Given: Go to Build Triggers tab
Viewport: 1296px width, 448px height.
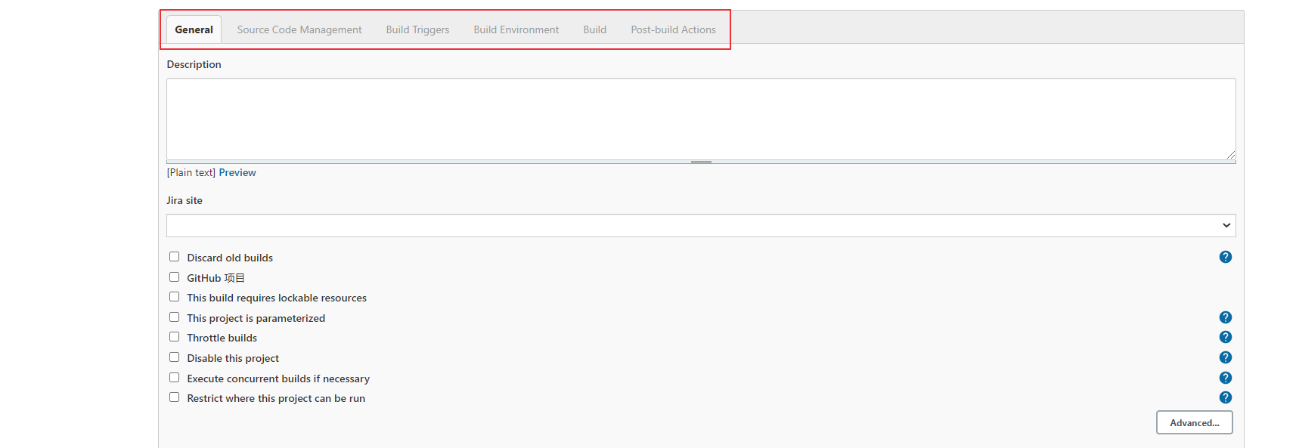Looking at the screenshot, I should coord(417,29).
